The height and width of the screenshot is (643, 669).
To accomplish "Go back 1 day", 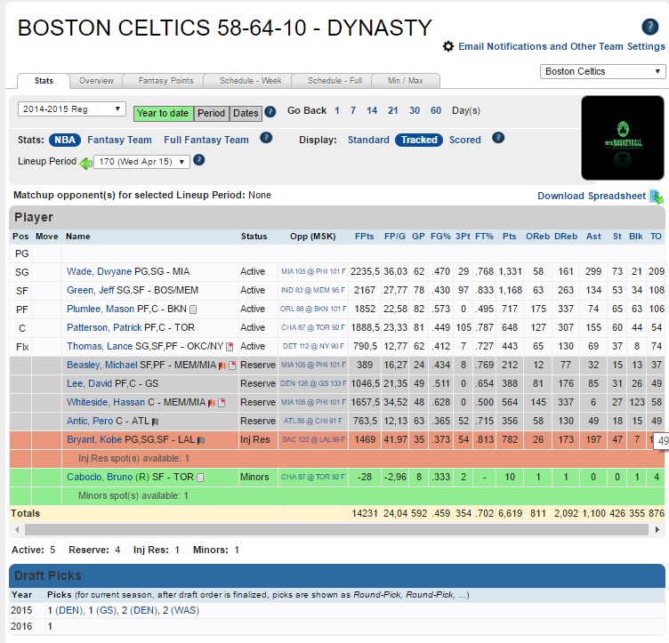I will 337,111.
